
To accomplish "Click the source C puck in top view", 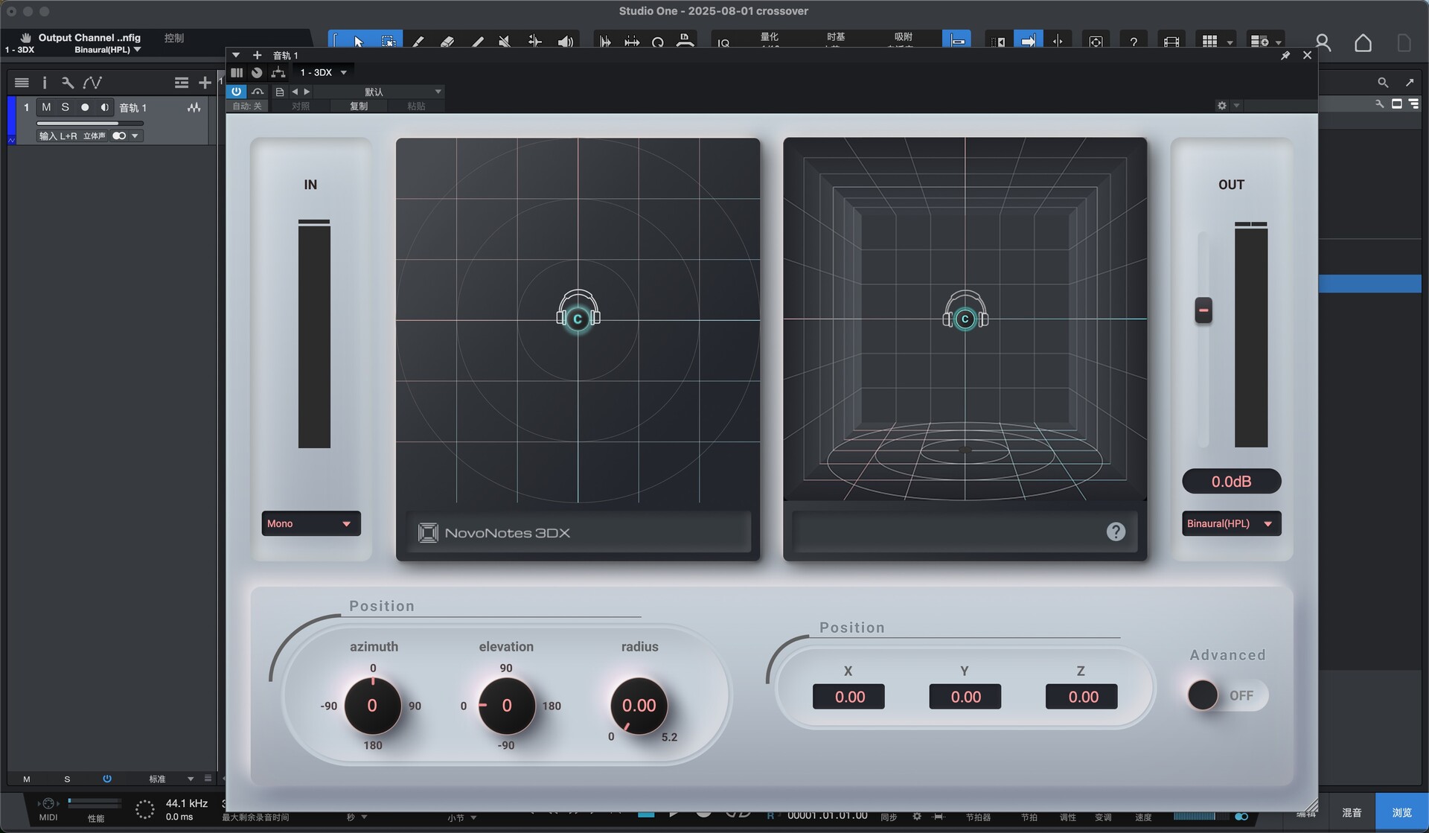I will coord(578,319).
